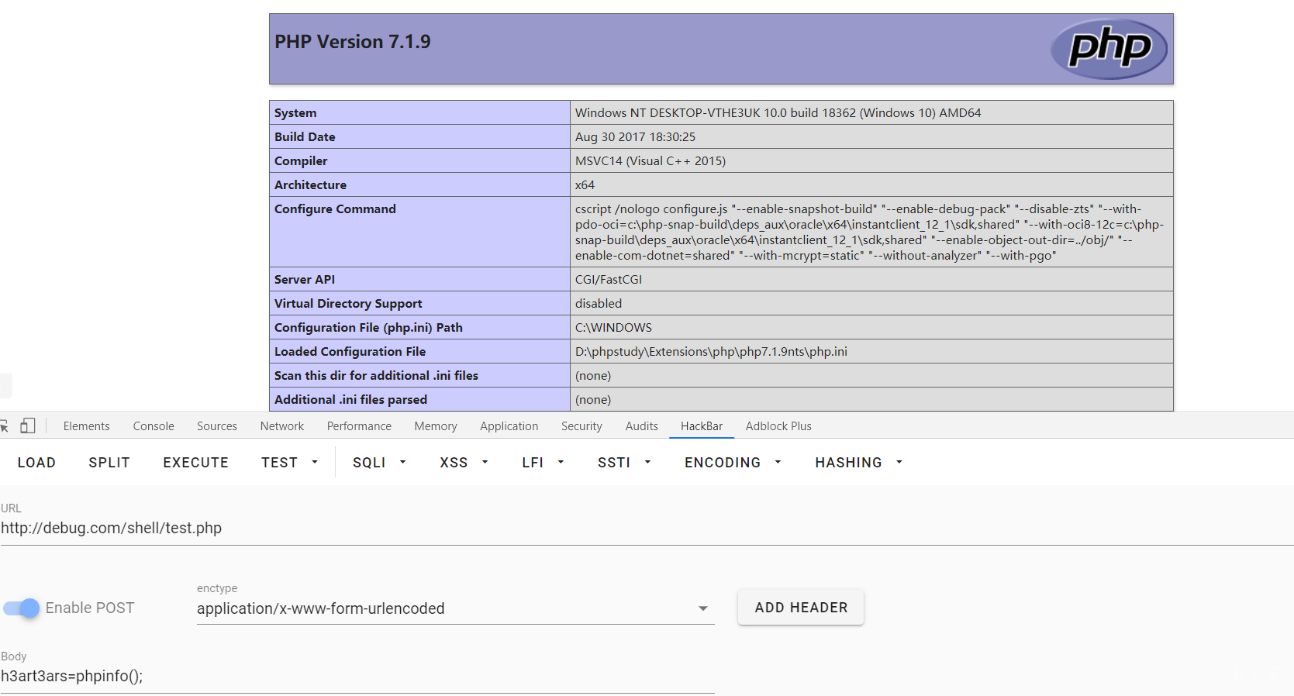Click the Body input field
Viewport: 1294px width, 696px height.
pyautogui.click(x=357, y=677)
